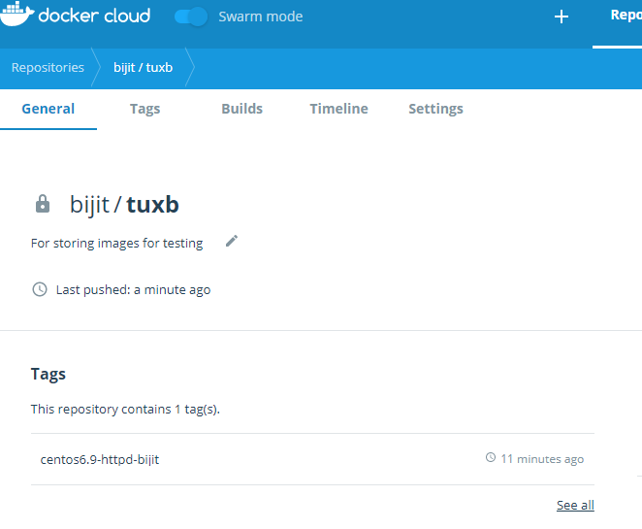This screenshot has width=642, height=529.
Task: Click the Last pushed clock icon
Action: click(40, 289)
